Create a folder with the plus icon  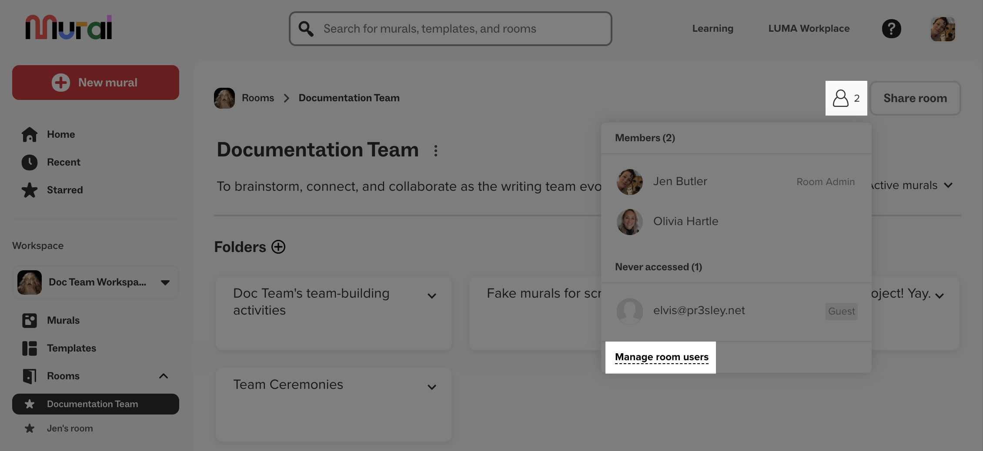pyautogui.click(x=278, y=247)
